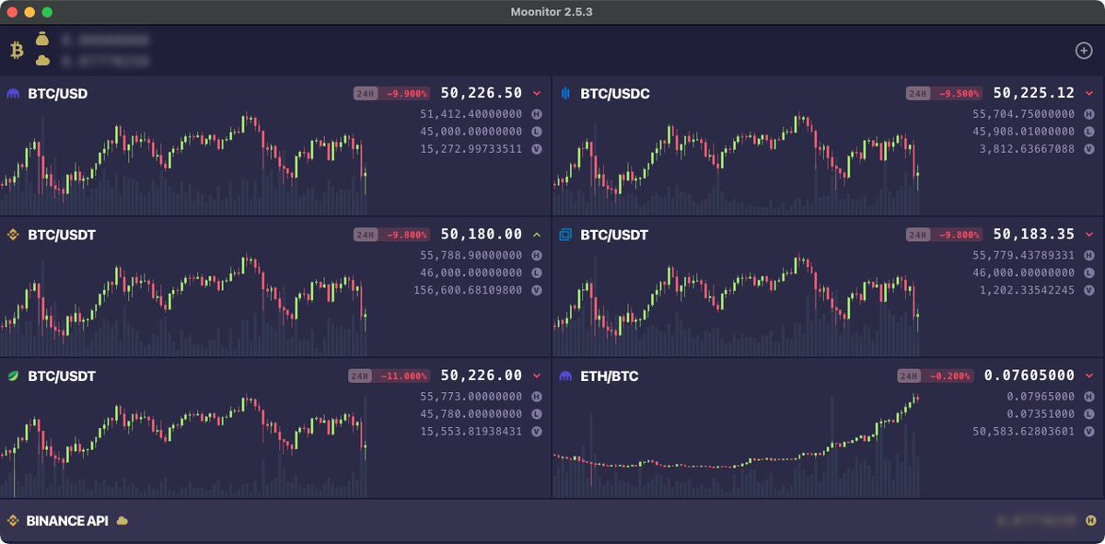Screen dimensions: 1105x544
Task: Expand the chevron next to 50,226.50
Action: pyautogui.click(x=537, y=93)
